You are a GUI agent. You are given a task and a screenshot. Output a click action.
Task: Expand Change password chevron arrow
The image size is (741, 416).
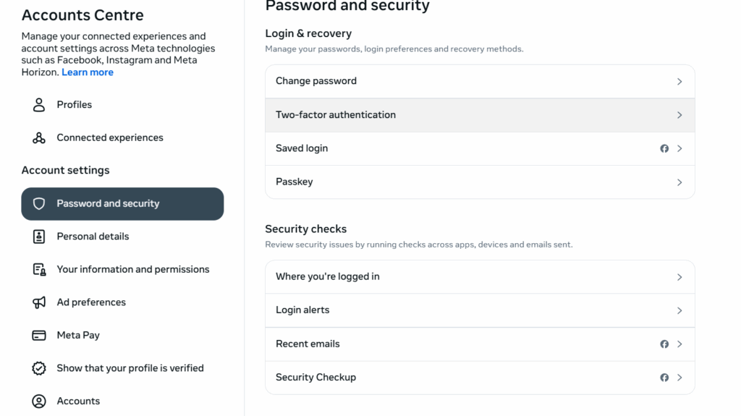point(679,81)
